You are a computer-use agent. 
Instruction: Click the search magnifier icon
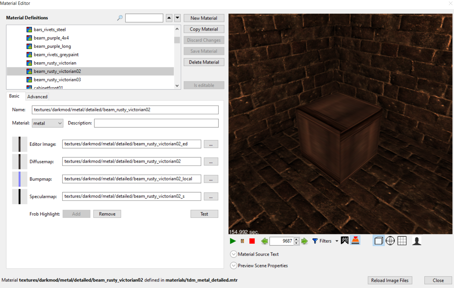(x=120, y=18)
